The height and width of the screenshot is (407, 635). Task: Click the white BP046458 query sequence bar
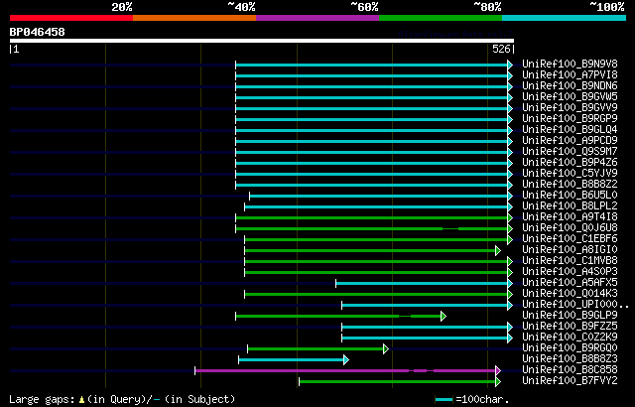click(x=262, y=41)
